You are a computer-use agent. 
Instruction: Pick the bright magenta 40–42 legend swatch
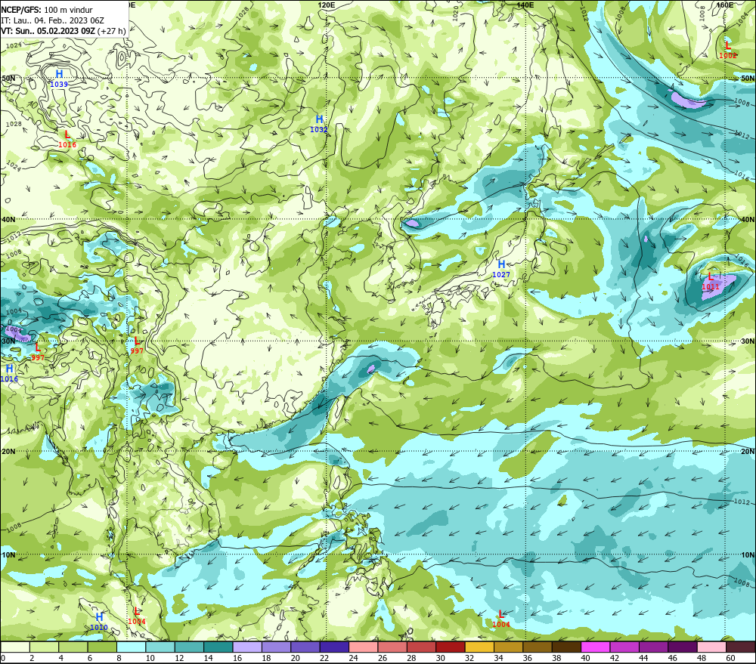[596, 647]
